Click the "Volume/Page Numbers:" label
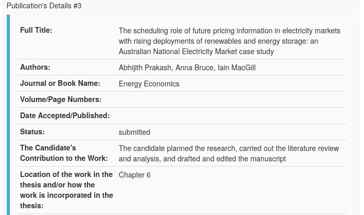The height and width of the screenshot is (215, 364). [60, 99]
